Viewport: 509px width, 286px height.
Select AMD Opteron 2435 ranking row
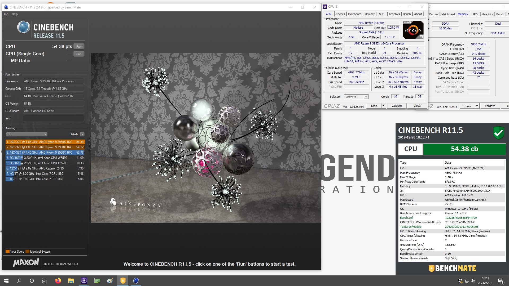(45, 168)
